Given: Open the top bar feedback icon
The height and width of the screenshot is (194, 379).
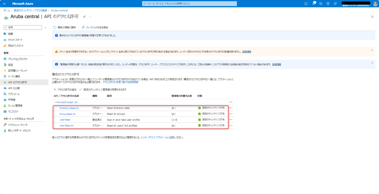Looking at the screenshot, I should tap(335, 3).
